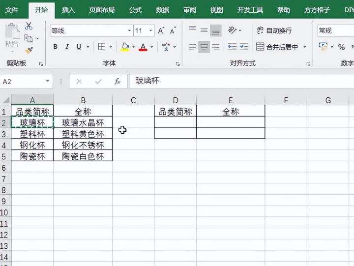Click the Paste clipboard icon
This screenshot has width=354, height=266.
[12, 31]
